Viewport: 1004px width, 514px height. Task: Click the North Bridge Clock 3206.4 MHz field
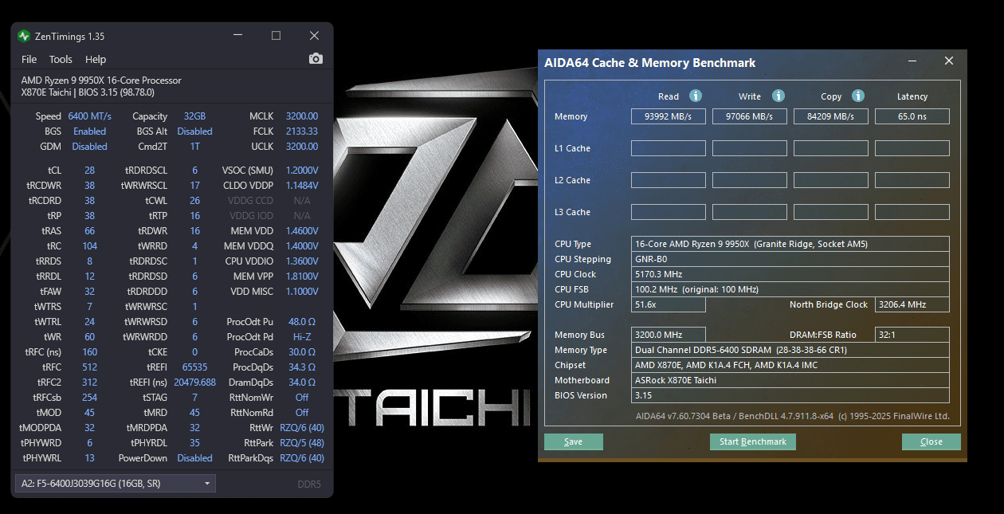(912, 304)
